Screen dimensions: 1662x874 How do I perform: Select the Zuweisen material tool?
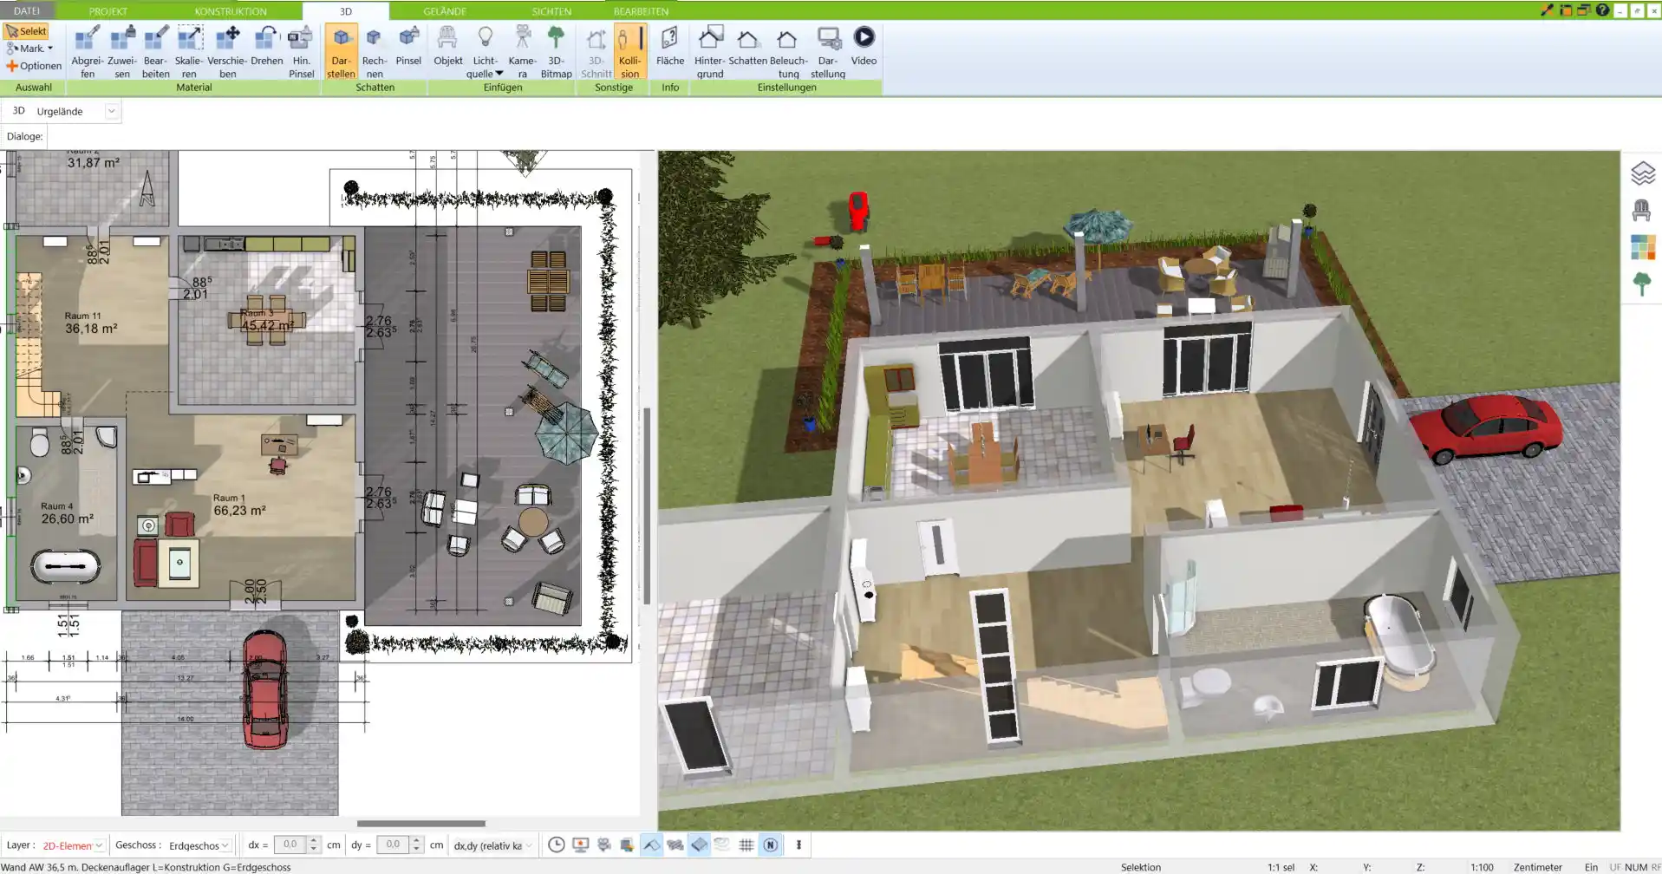click(122, 52)
